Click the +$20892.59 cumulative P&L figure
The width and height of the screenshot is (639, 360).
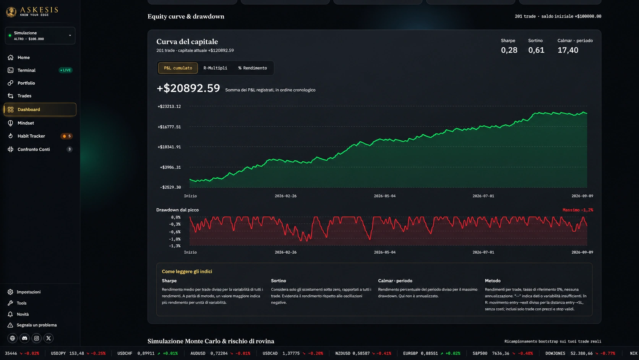(188, 88)
